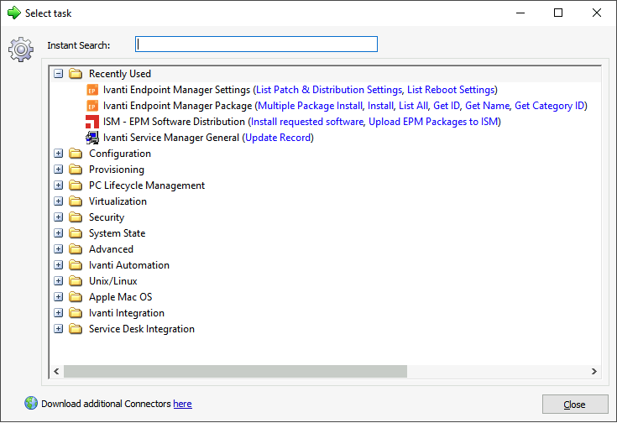Click the globe icon next to Download additional Connectors
This screenshot has width=617, height=423.
pos(31,404)
